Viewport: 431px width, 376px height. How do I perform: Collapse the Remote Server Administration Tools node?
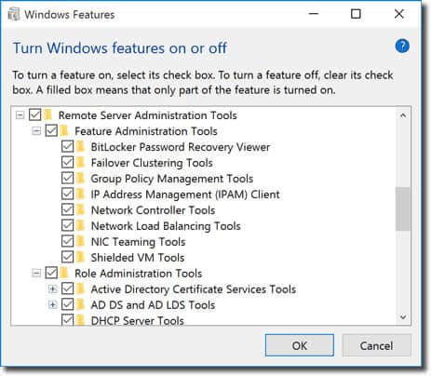(x=20, y=115)
